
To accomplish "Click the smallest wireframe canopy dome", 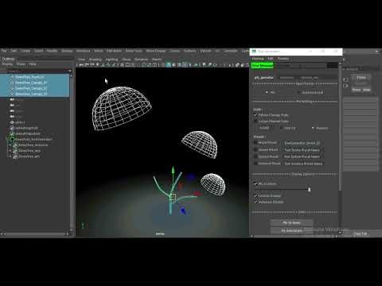I will coord(213,184).
